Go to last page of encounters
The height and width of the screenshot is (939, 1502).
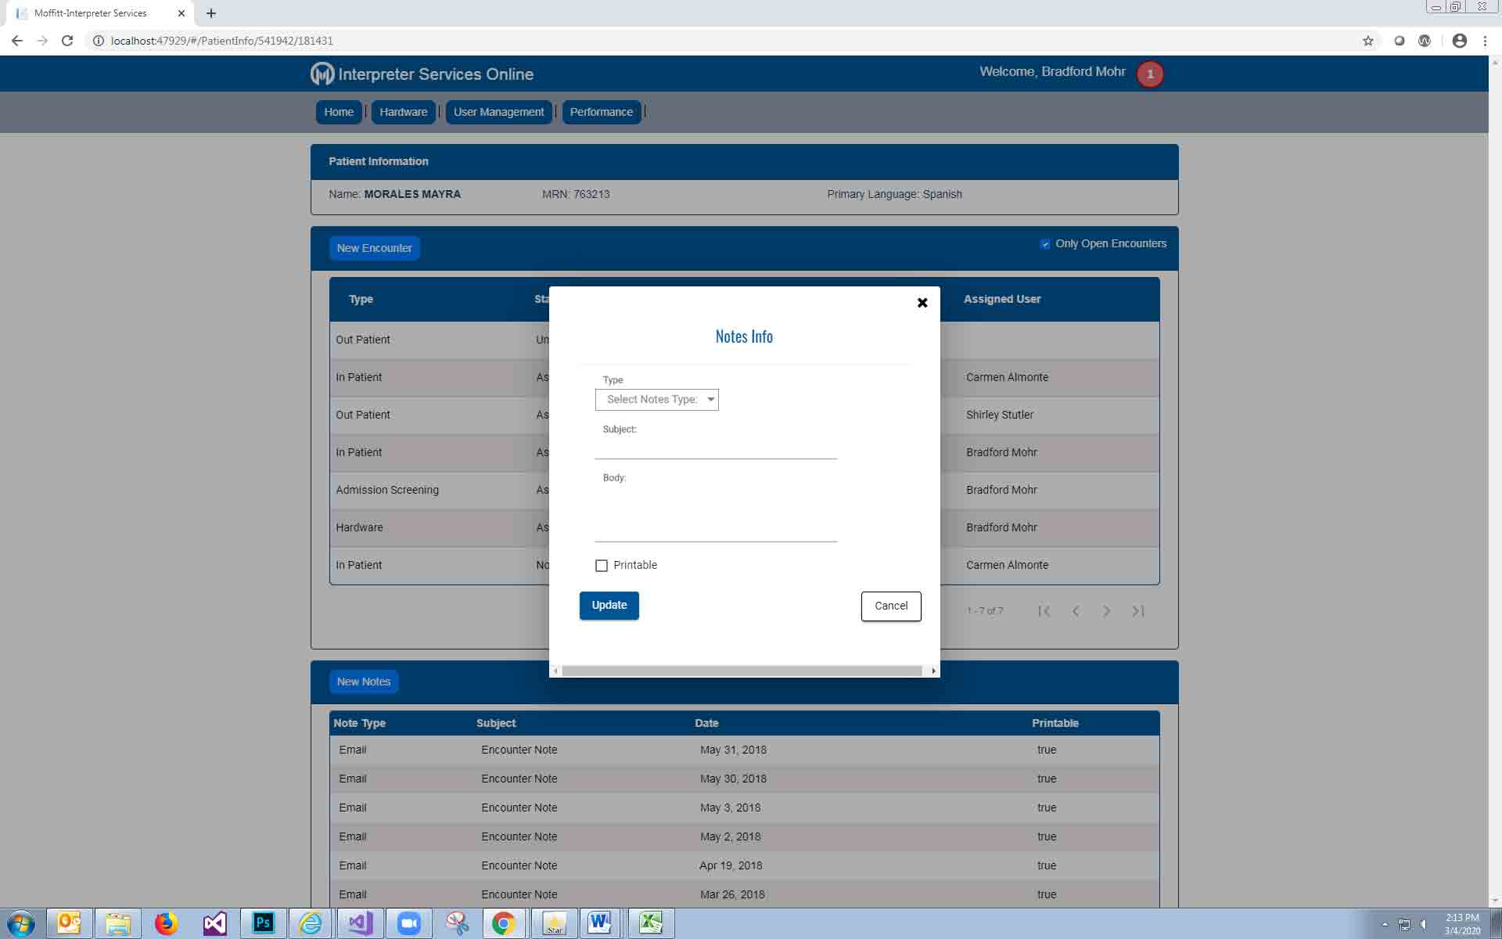[1138, 611]
